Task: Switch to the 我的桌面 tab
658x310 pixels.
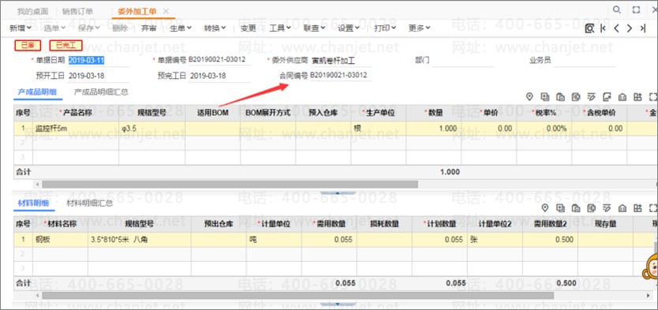Action: point(32,11)
